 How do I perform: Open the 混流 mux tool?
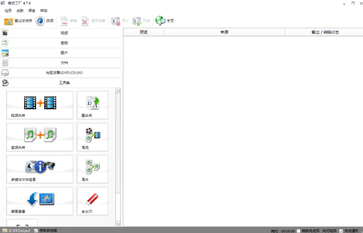pos(92,137)
